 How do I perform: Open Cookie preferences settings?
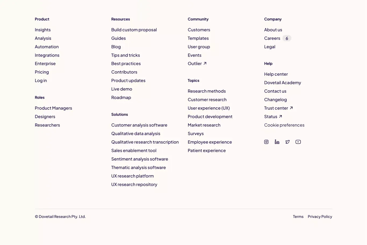coord(284,125)
